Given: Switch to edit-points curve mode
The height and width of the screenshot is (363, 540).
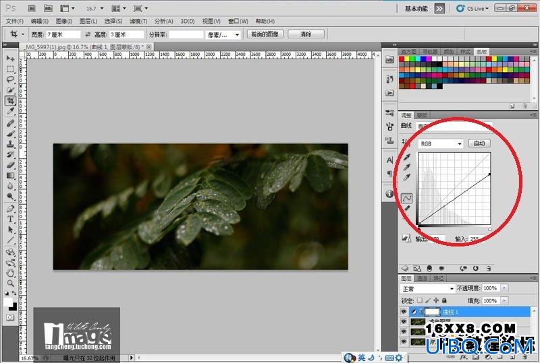Looking at the screenshot, I should 407,199.
